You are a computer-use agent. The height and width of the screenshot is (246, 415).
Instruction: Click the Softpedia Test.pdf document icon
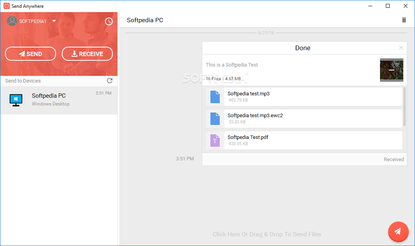click(215, 141)
